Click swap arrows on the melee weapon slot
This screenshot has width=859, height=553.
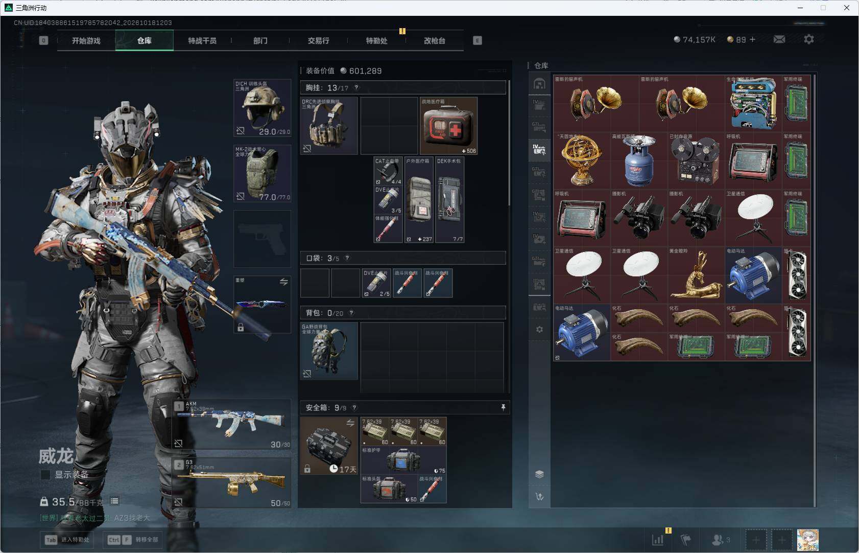[x=284, y=282]
